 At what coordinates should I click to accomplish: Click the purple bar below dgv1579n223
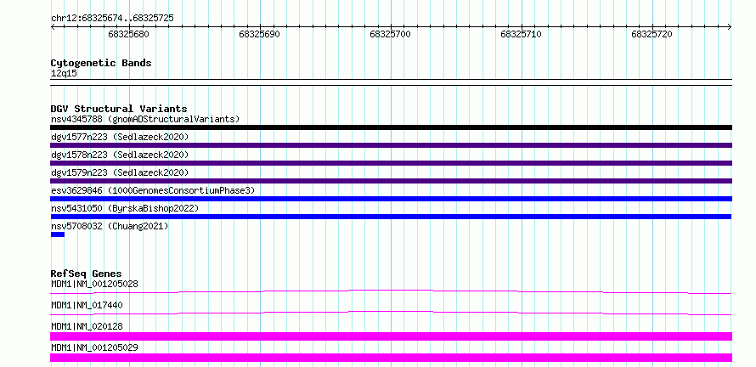(391, 181)
